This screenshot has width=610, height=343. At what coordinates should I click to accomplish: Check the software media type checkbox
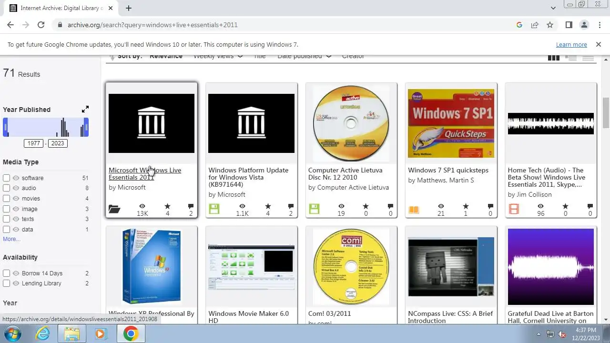click(x=6, y=178)
